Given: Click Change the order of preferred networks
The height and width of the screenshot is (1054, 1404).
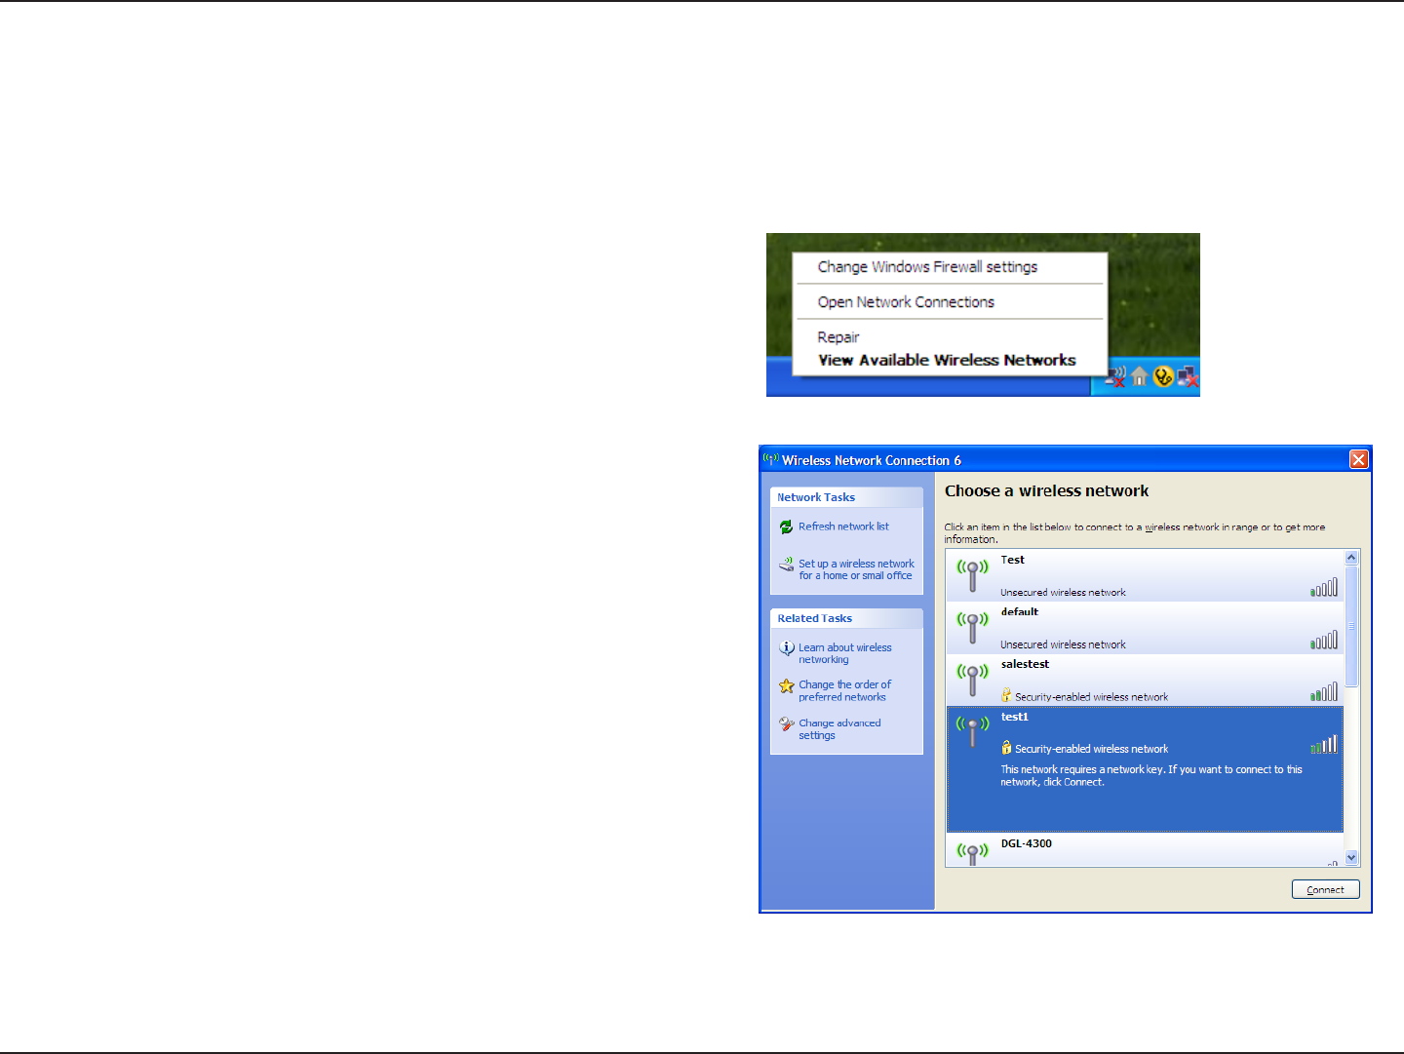Looking at the screenshot, I should [844, 691].
